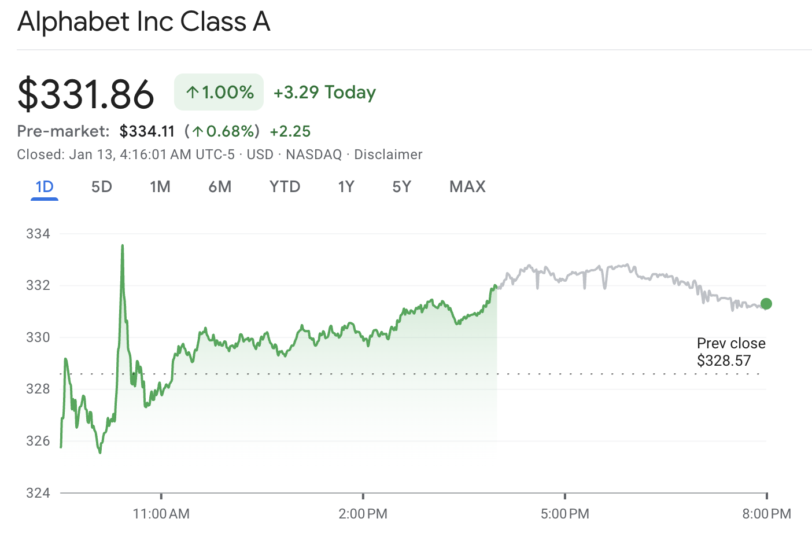
Task: Open the 1Y chart view
Action: [346, 186]
